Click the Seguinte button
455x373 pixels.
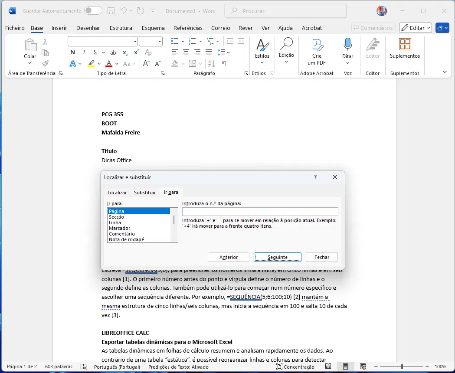click(x=277, y=257)
